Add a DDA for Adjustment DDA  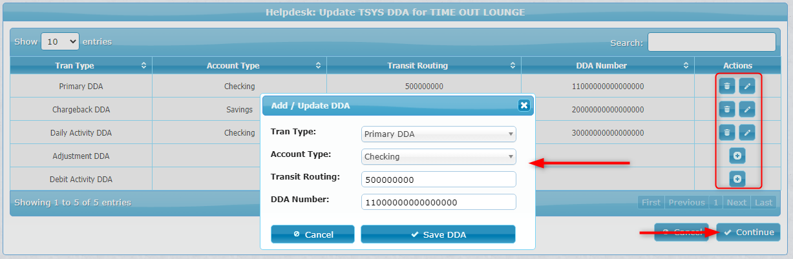737,156
